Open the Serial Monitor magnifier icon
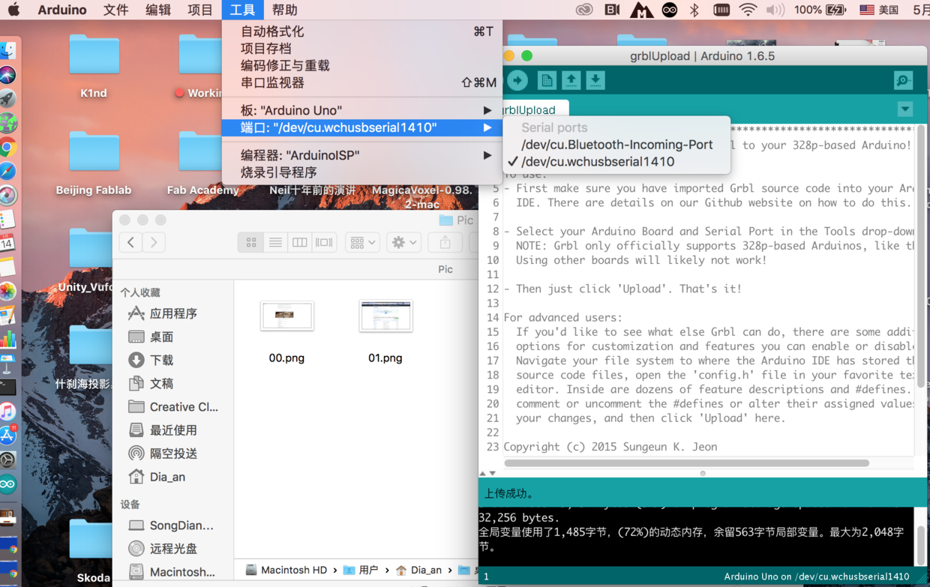930x587 pixels. (903, 80)
